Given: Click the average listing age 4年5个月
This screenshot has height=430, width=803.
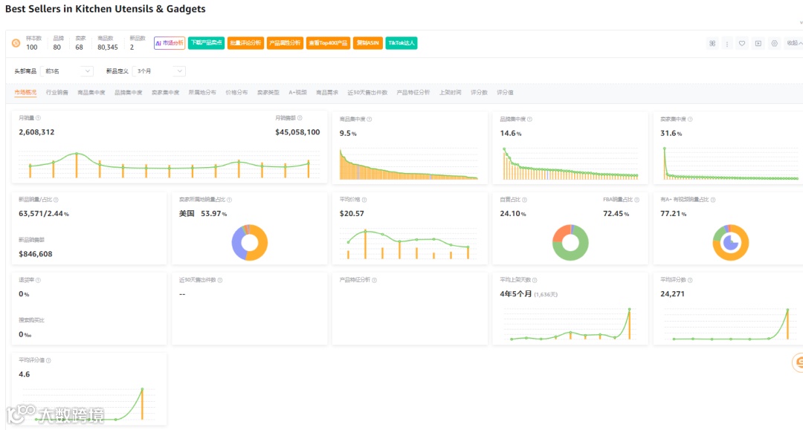Looking at the screenshot, I should coord(516,294).
